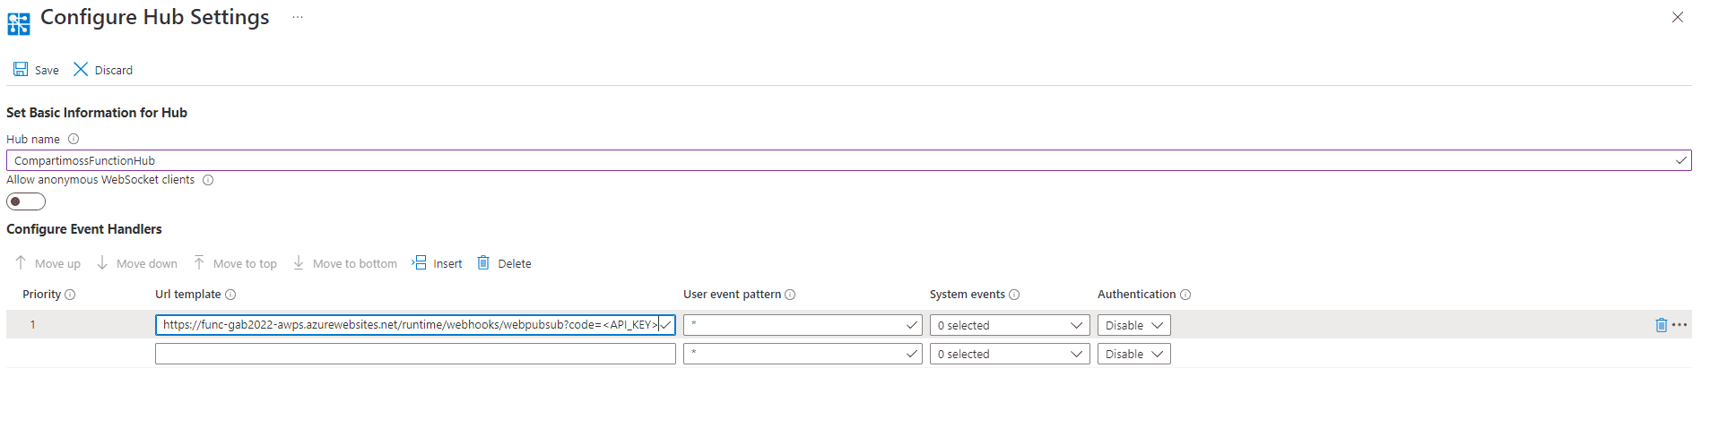1710x428 pixels.
Task: Click info icon beside System events header
Action: (1014, 295)
